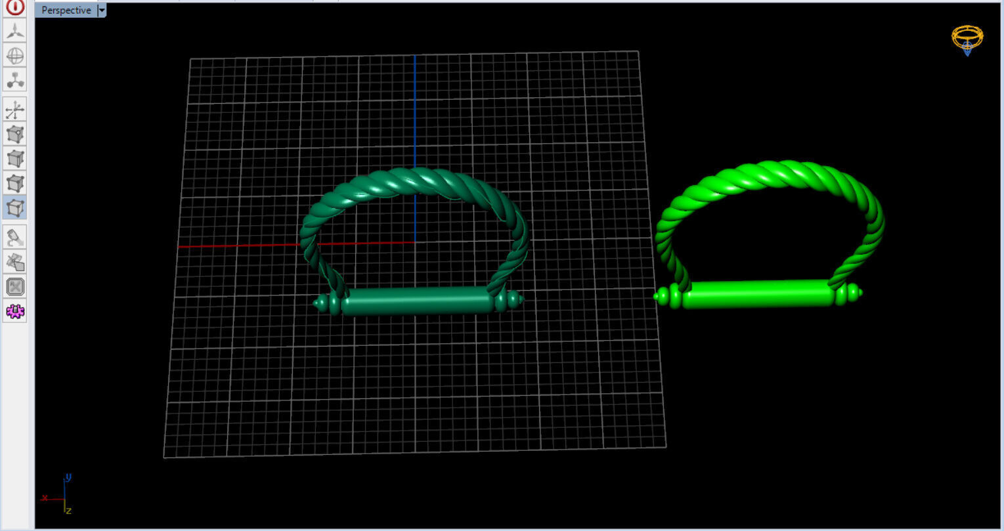This screenshot has height=531, width=1004.
Task: Click the square frame expand-arrows icon
Action: click(15, 287)
